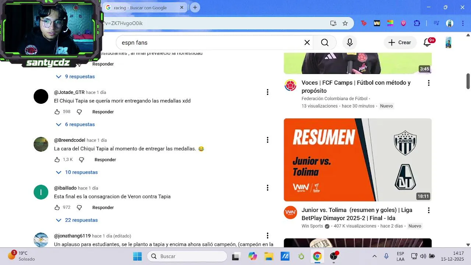Viewport: 471px width, 265px height.
Task: Open options menu for @Jotade_GTR comment
Action: point(268,92)
